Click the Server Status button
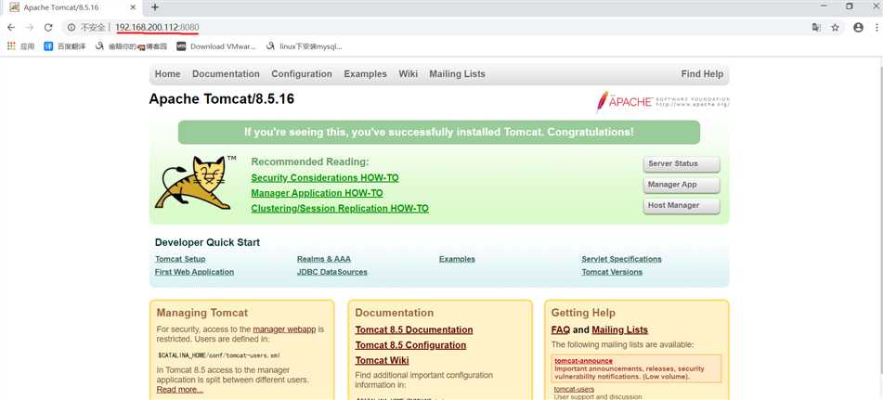Image resolution: width=883 pixels, height=400 pixels. 682,163
